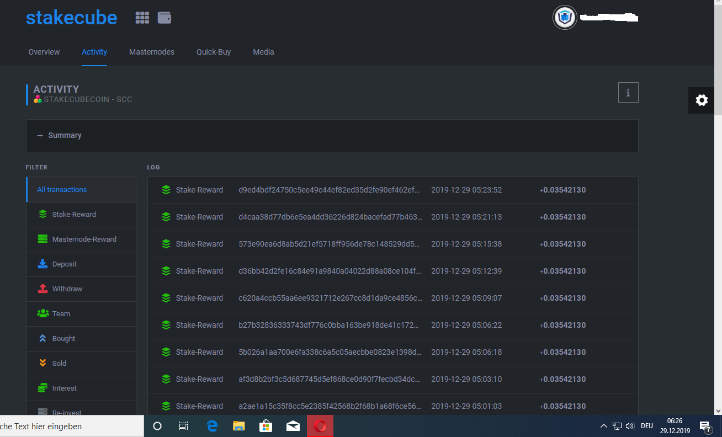Click the stakecube logo link
This screenshot has width=722, height=437.
coord(72,18)
